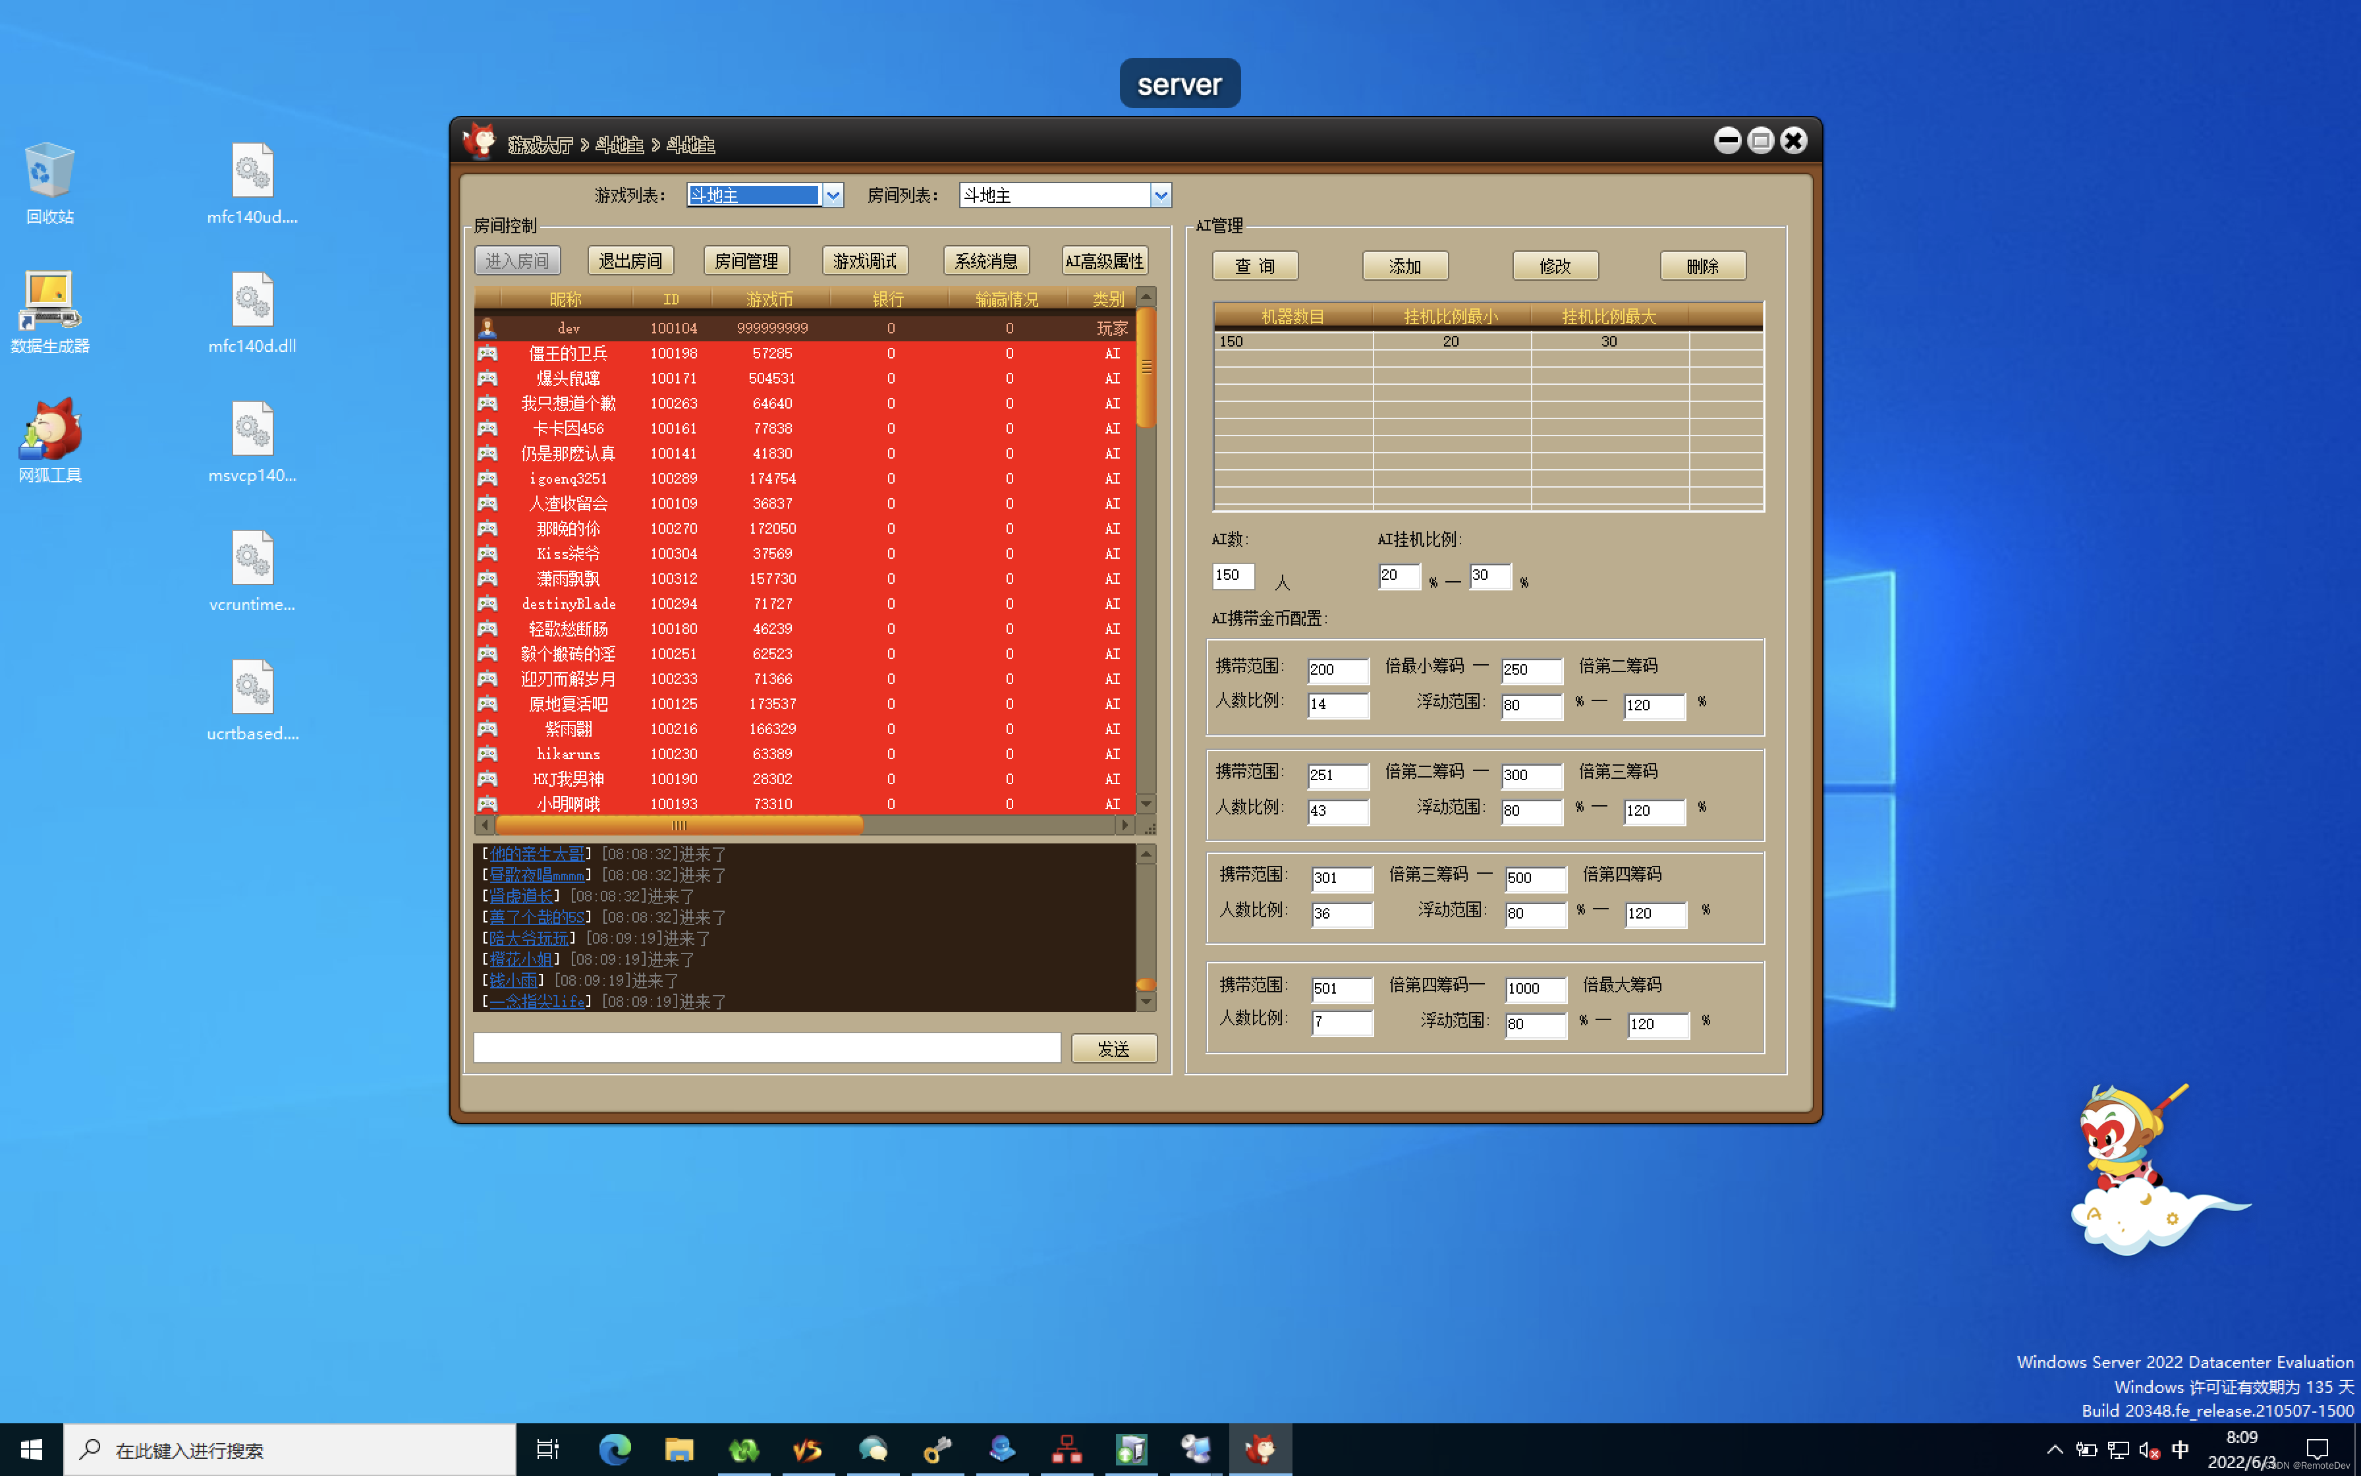Open the 数据生成器 desktop icon
Screen dimensions: 2361x1476
pyautogui.click(x=50, y=302)
